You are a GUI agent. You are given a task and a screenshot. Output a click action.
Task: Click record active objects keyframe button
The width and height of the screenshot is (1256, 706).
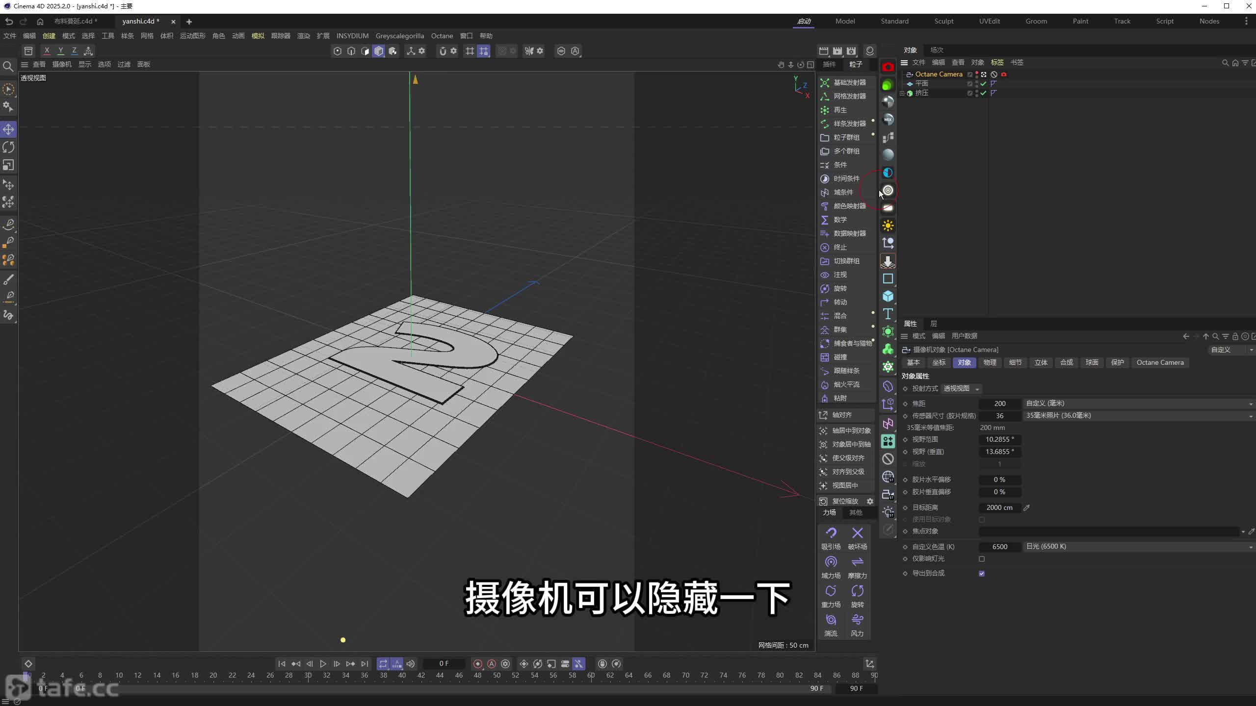click(477, 663)
